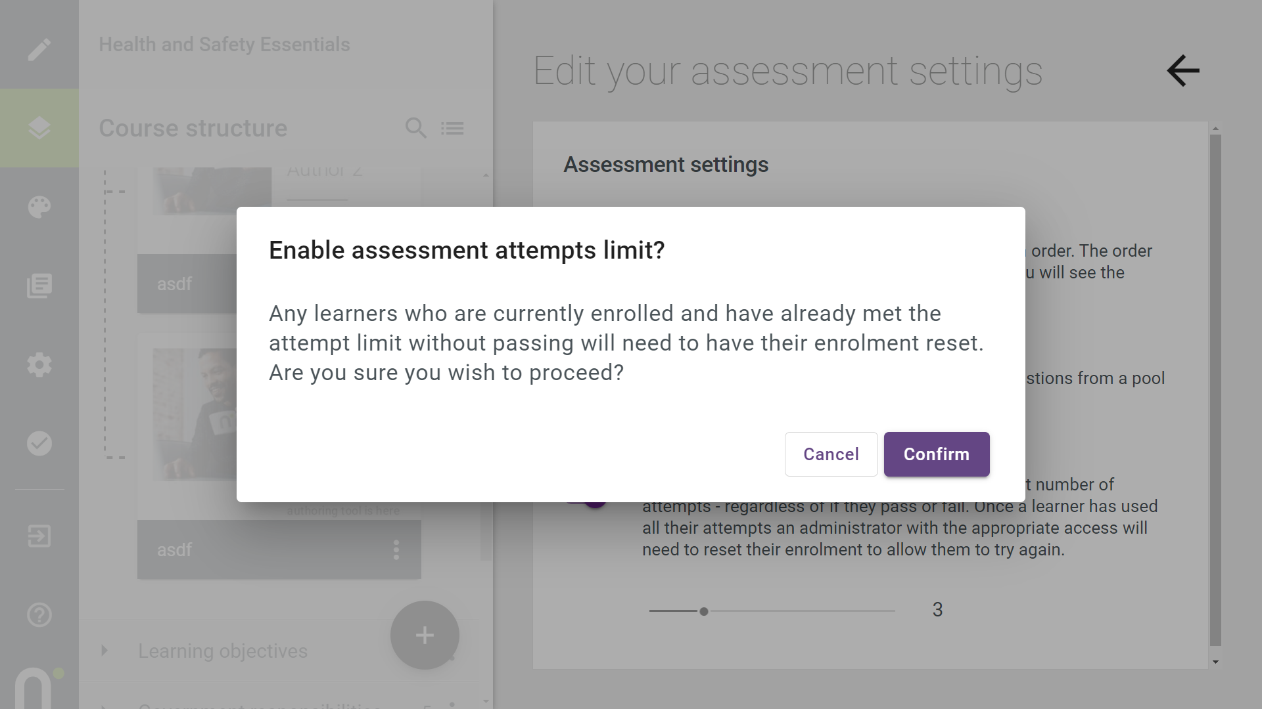Open help via question mark icon
The height and width of the screenshot is (709, 1262).
click(39, 615)
